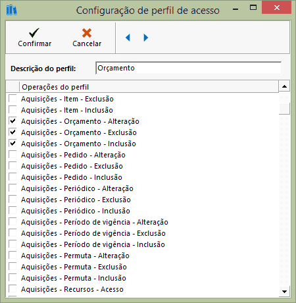This screenshot has width=296, height=303.
Task: Enable Aquisições - Permuta - Exclusão checkbox
Action: 12,267
